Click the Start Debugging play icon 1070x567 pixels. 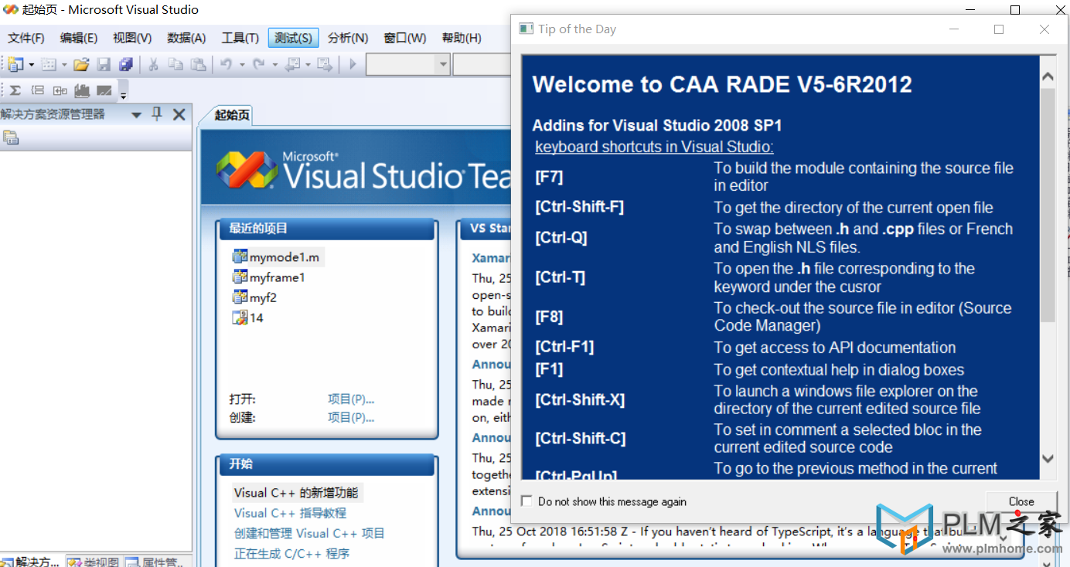pos(353,65)
